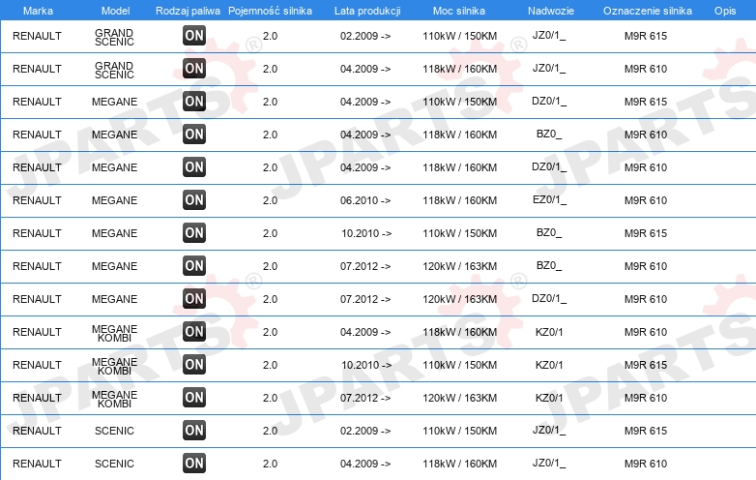Image resolution: width=756 pixels, height=480 pixels.
Task: Click BZ0_ body code in 07.2012 row
Action: (x=549, y=266)
